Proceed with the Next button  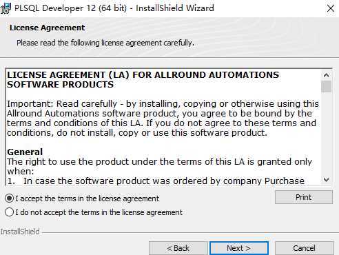[x=239, y=248]
